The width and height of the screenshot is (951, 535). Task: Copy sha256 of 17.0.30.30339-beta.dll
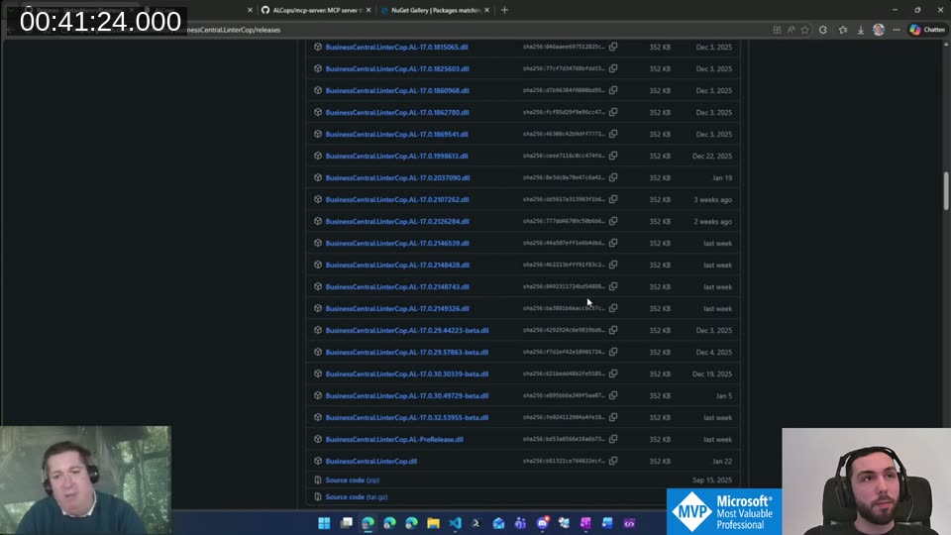pos(613,374)
